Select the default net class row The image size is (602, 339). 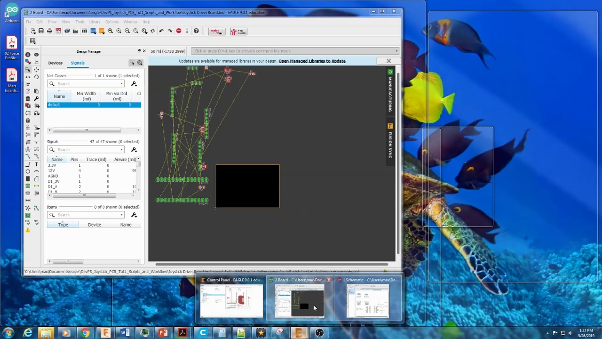(x=94, y=105)
